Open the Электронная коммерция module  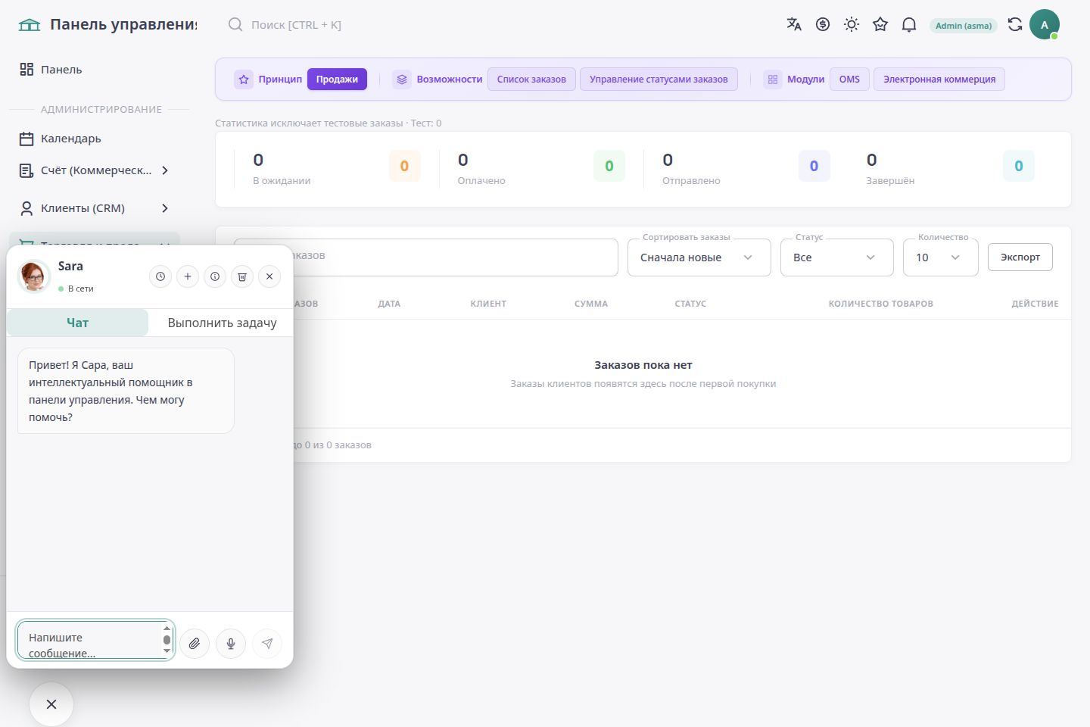click(x=939, y=80)
